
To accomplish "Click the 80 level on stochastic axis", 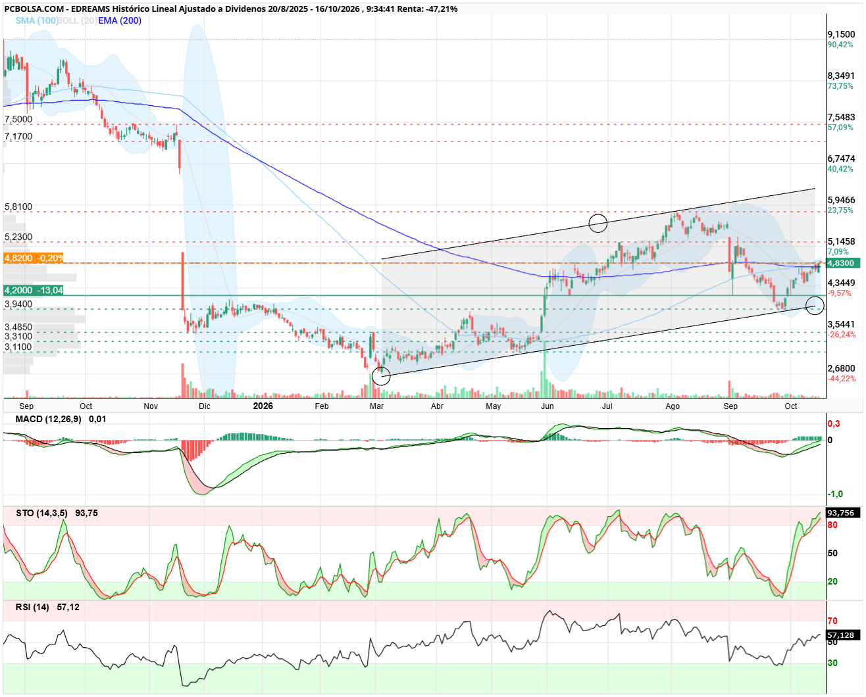I will pyautogui.click(x=833, y=525).
